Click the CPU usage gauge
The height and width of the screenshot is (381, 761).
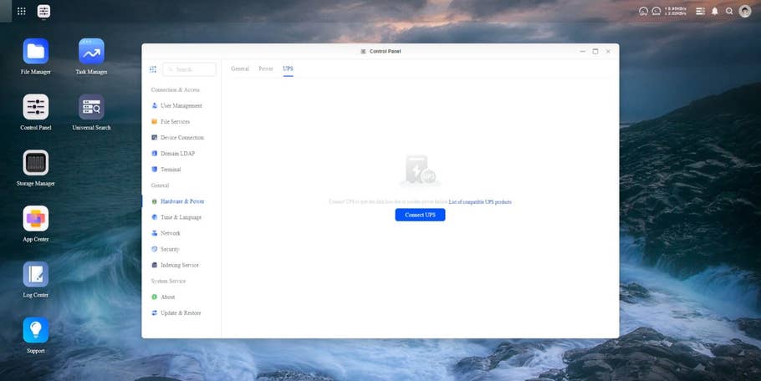click(643, 12)
